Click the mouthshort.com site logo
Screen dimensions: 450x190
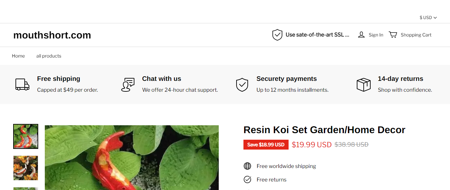click(x=52, y=35)
